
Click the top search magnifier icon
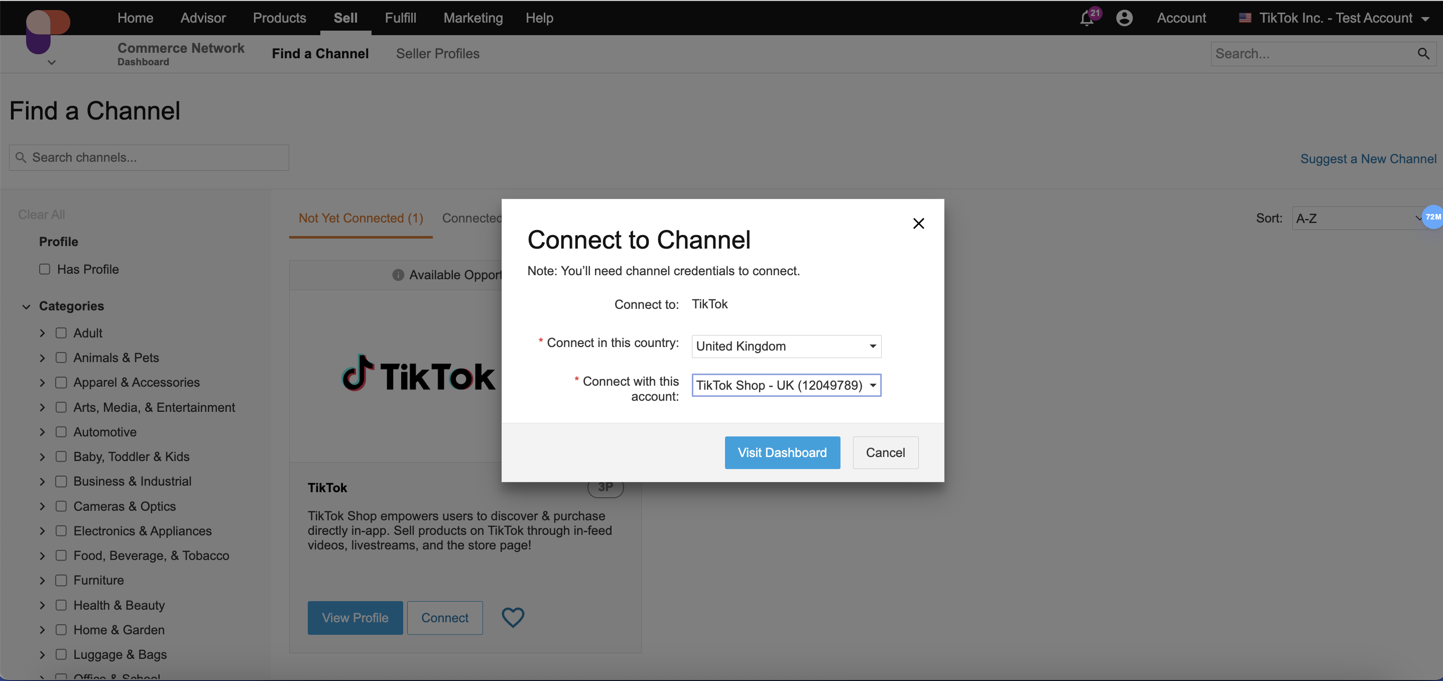(x=1423, y=54)
